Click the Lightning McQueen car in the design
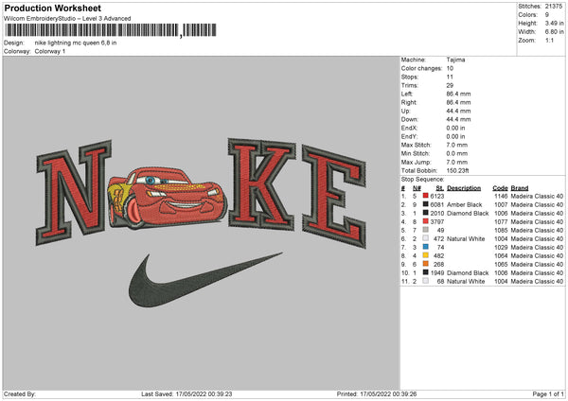 pos(168,198)
